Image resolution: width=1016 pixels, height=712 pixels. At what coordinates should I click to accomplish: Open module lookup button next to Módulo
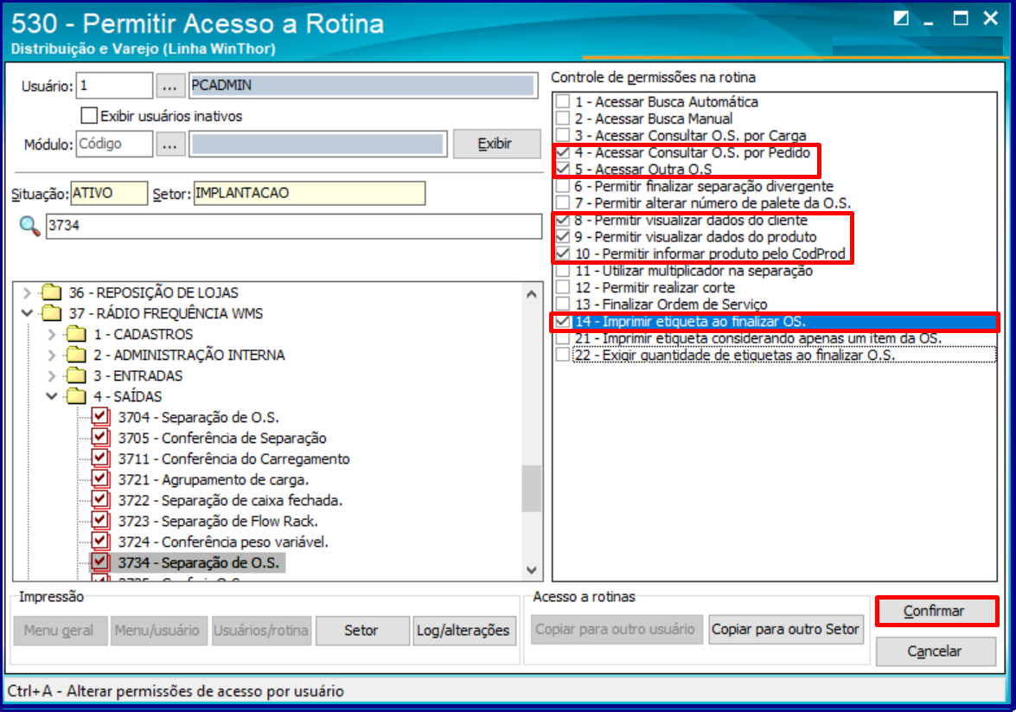coord(169,144)
